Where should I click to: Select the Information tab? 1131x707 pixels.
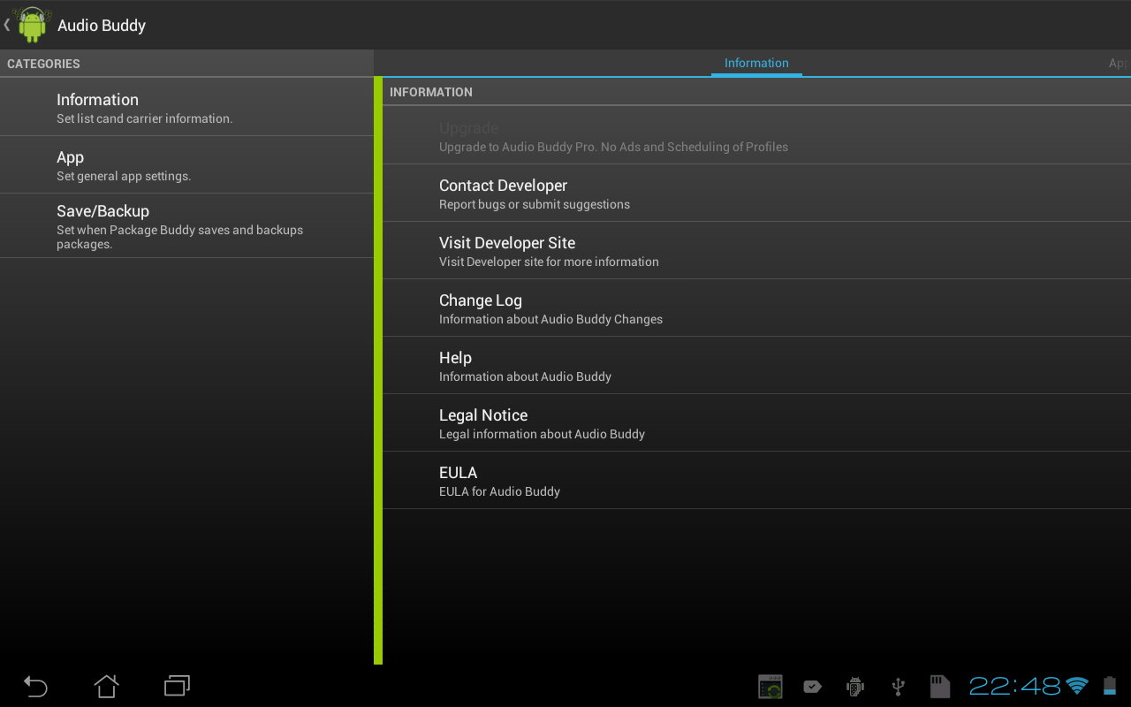[x=756, y=63]
